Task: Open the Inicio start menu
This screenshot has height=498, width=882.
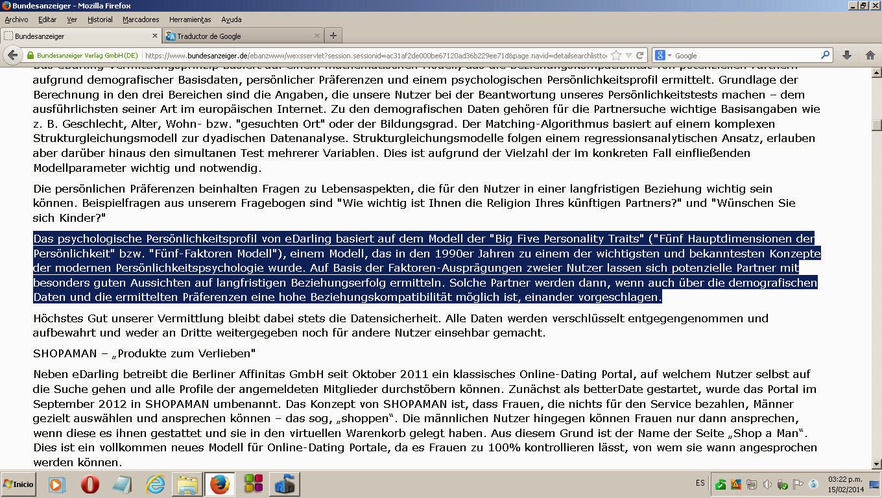Action: 18,484
